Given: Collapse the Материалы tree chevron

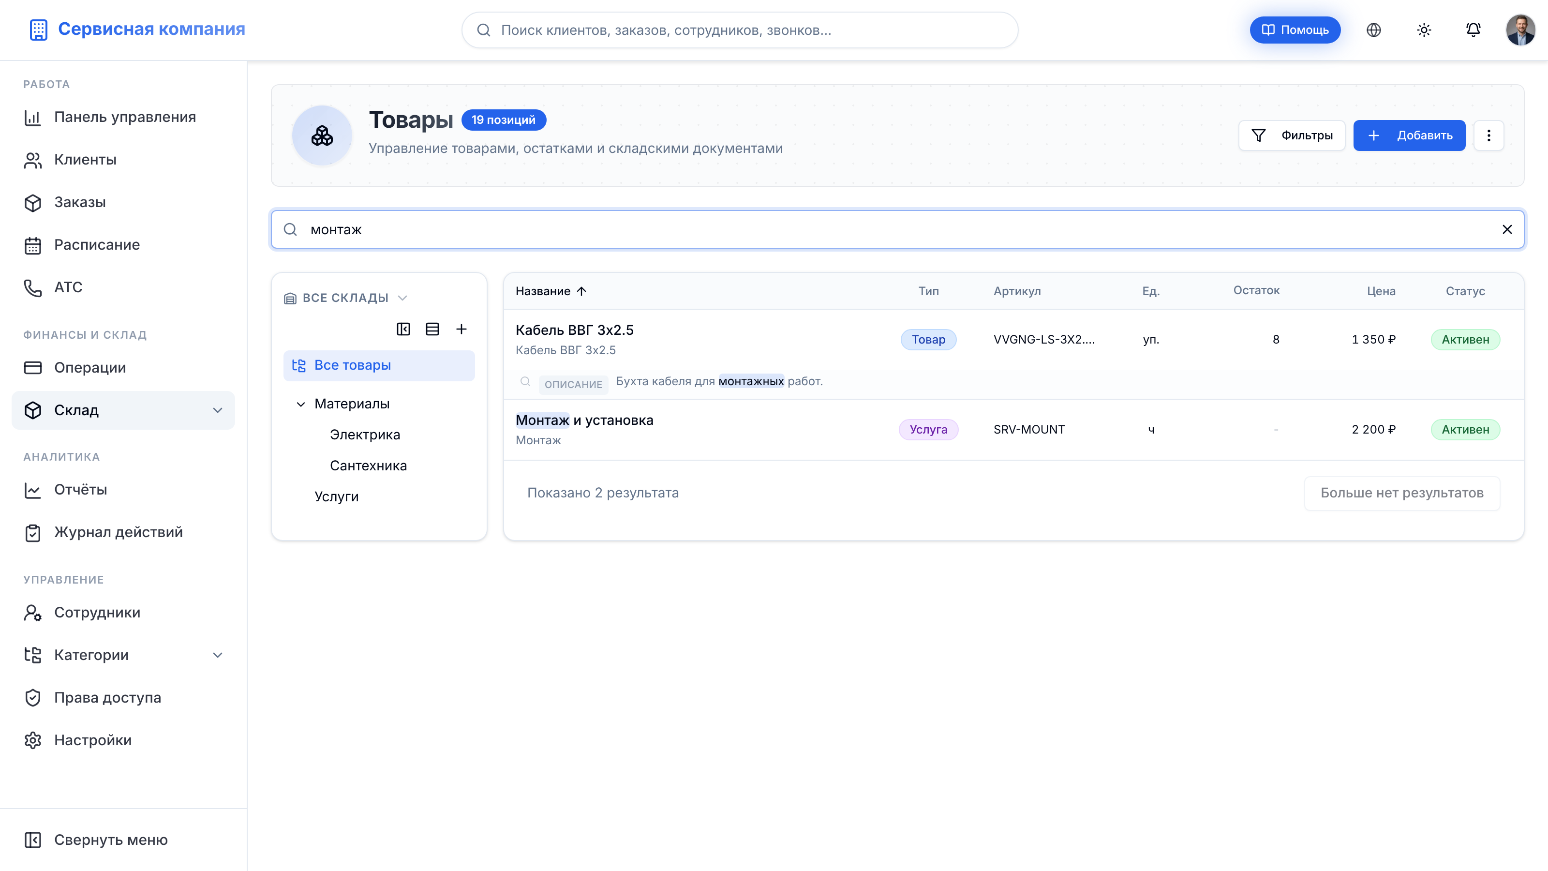Looking at the screenshot, I should coord(300,404).
